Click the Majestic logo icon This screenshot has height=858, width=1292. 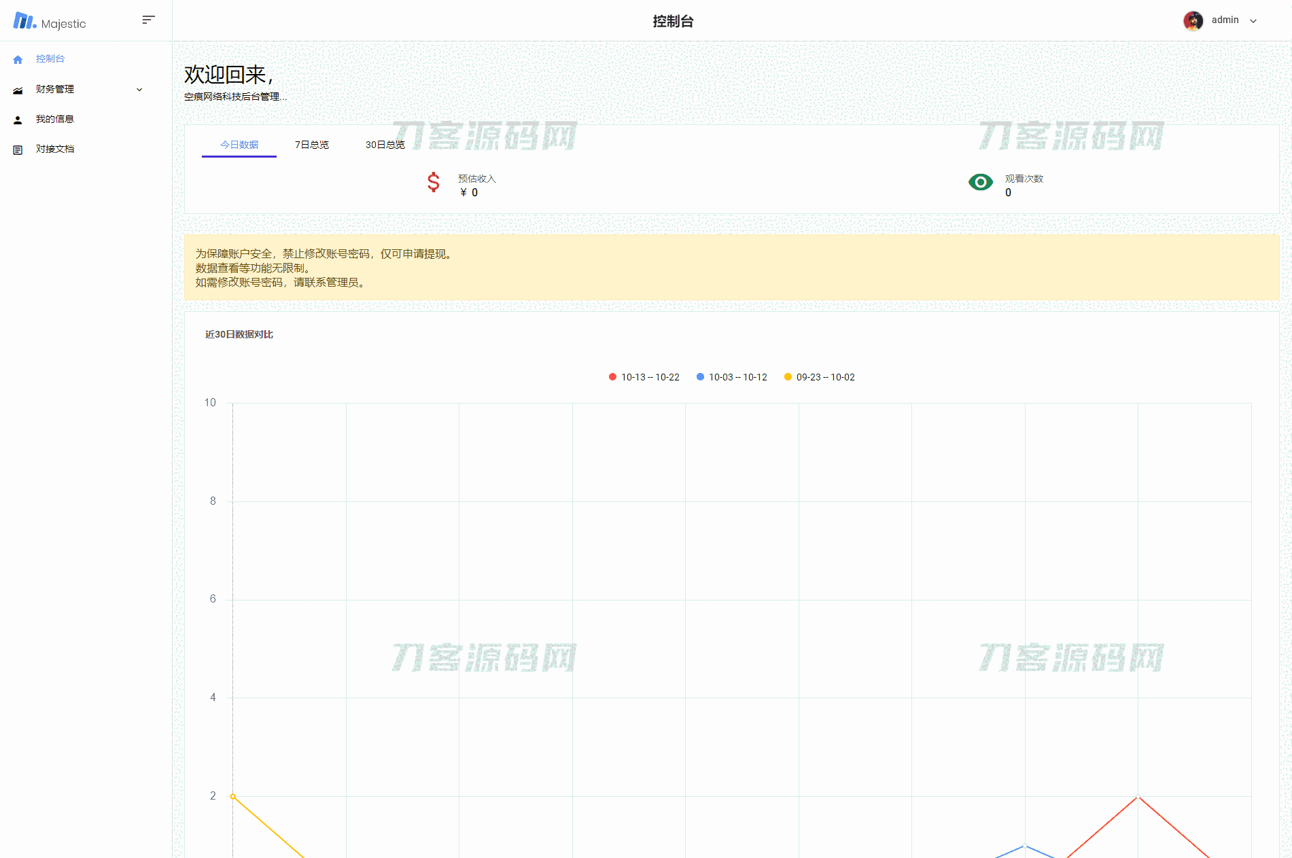click(24, 21)
